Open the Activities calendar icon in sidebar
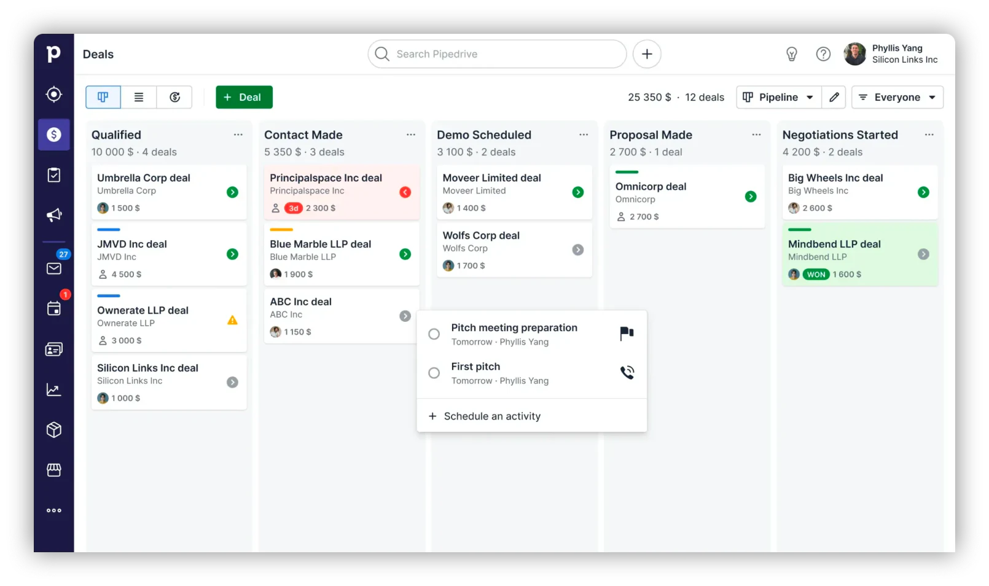 click(54, 308)
